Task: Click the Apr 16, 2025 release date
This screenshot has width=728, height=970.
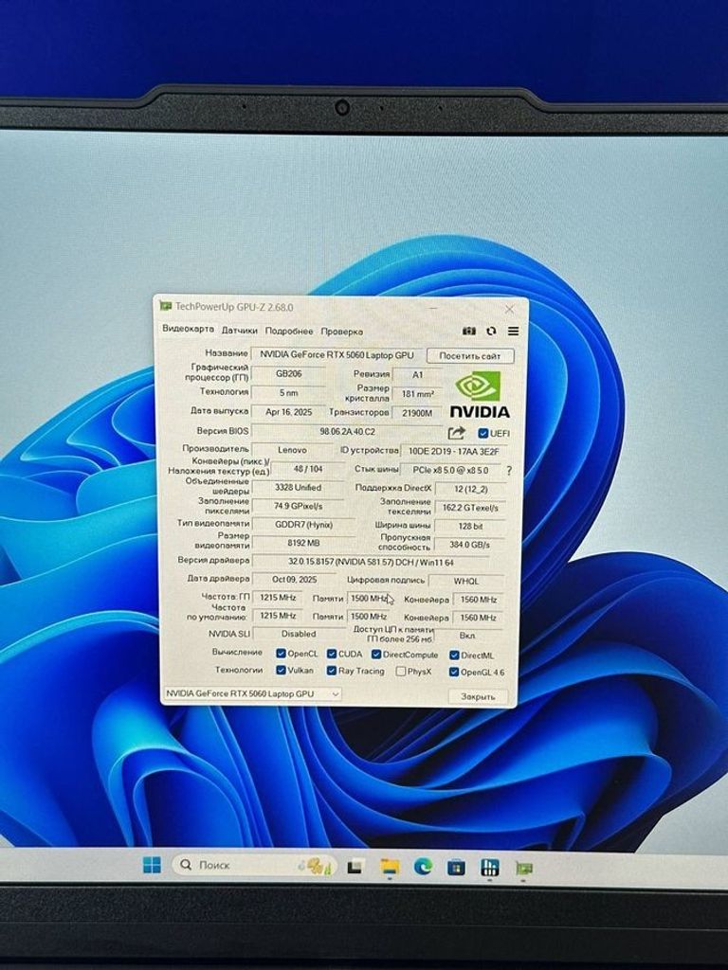Action: pyautogui.click(x=288, y=411)
